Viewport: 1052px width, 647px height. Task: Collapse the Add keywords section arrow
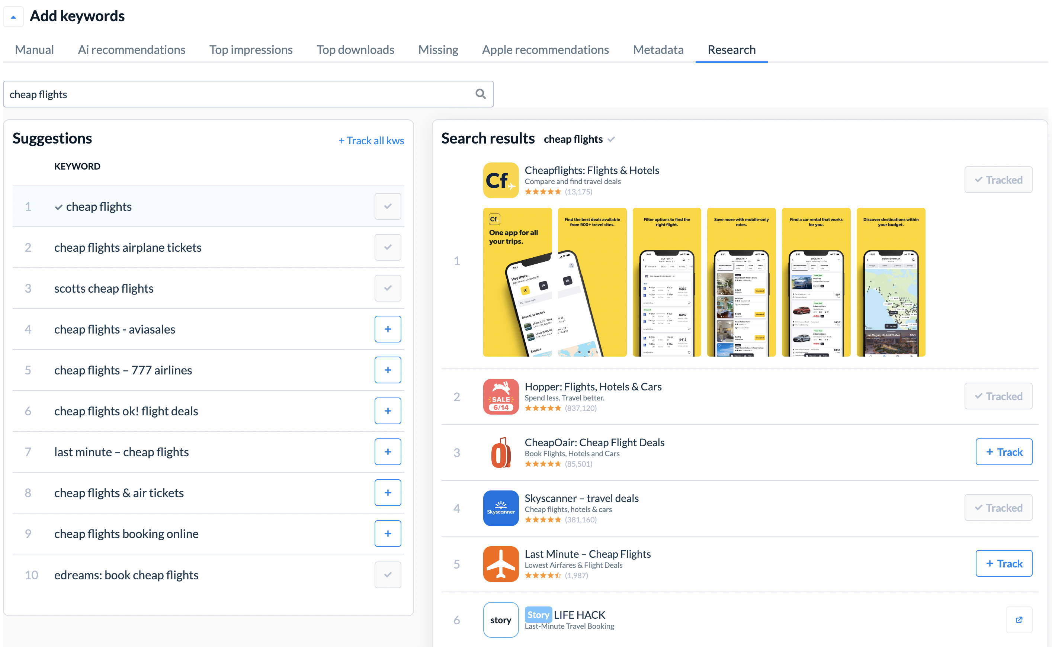(x=13, y=17)
